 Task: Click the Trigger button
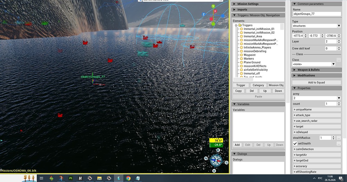point(241,85)
